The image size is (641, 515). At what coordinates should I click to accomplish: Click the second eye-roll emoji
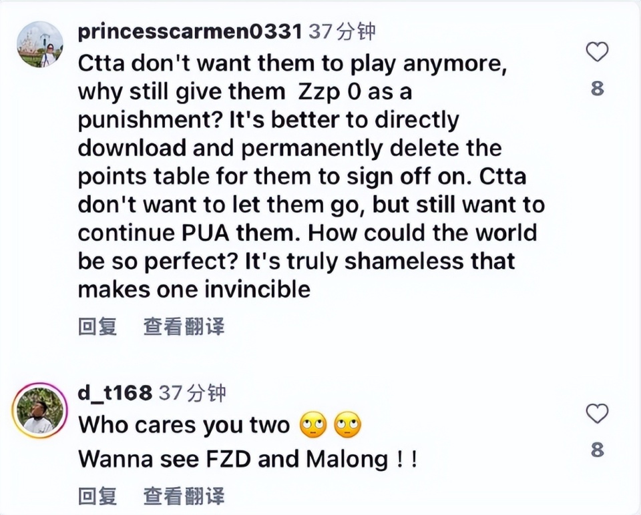(347, 425)
